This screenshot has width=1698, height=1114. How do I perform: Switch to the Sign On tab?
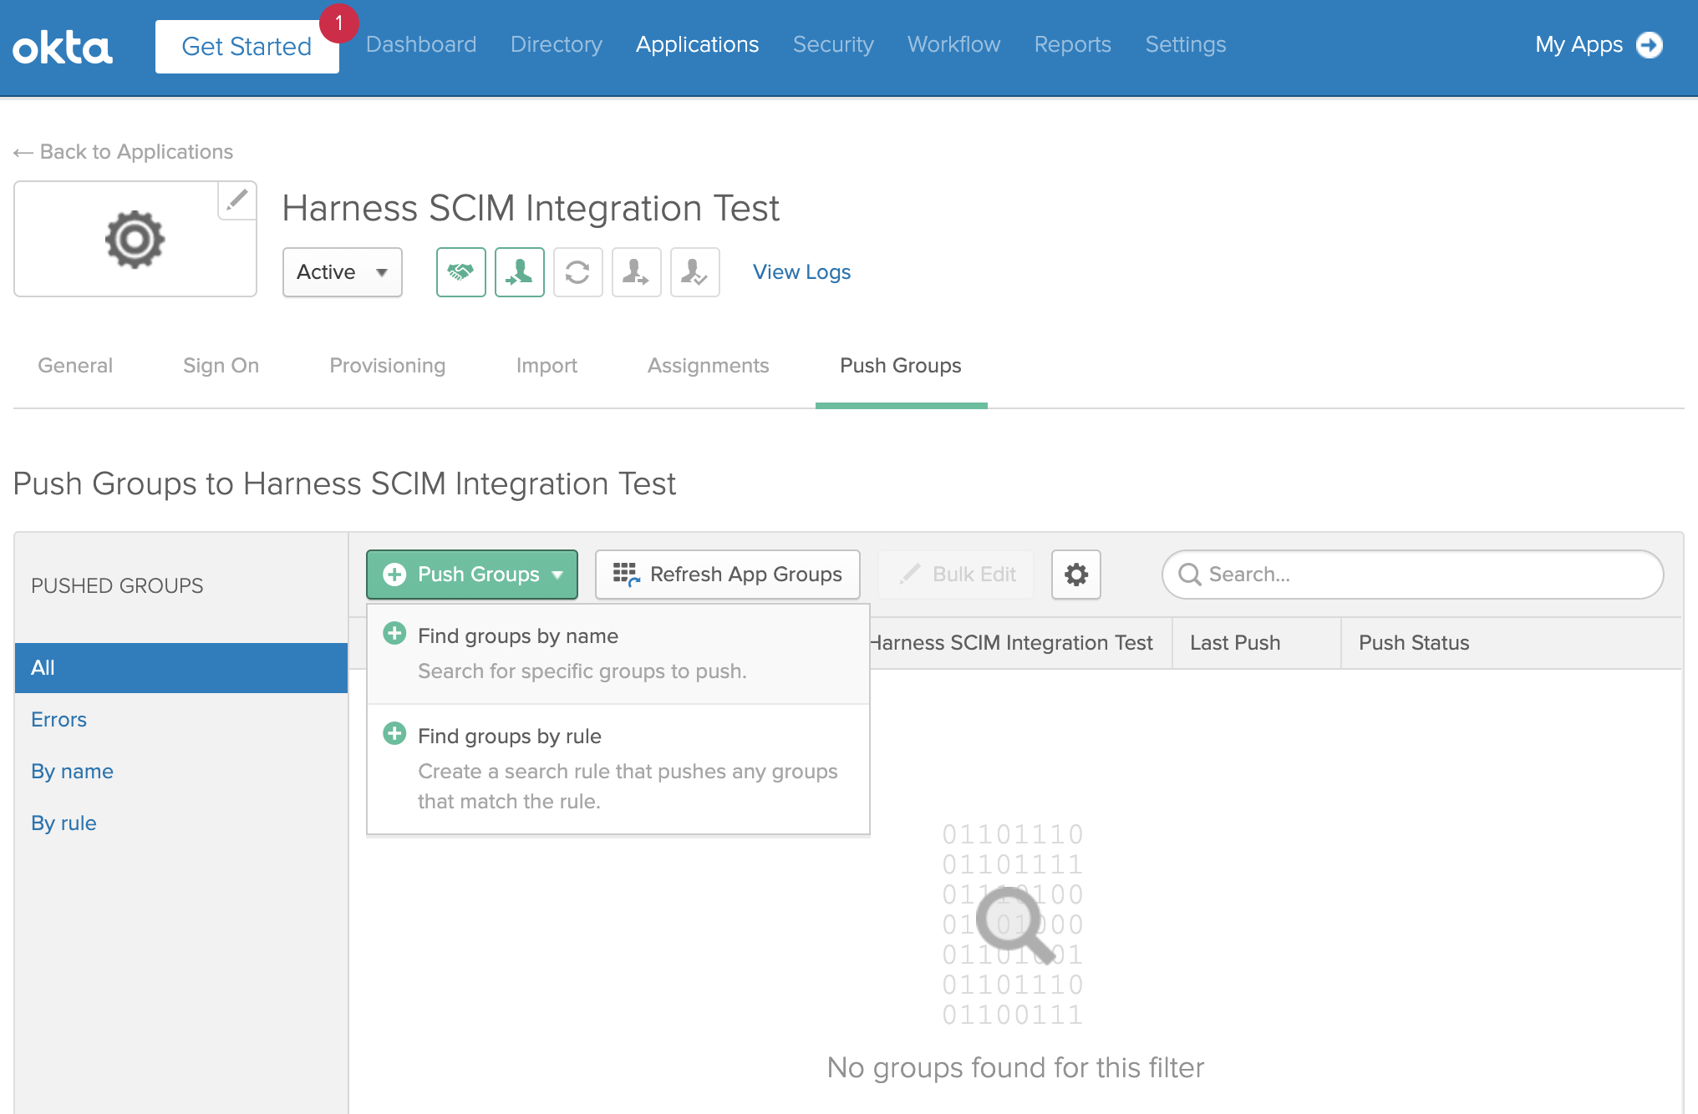tap(221, 366)
